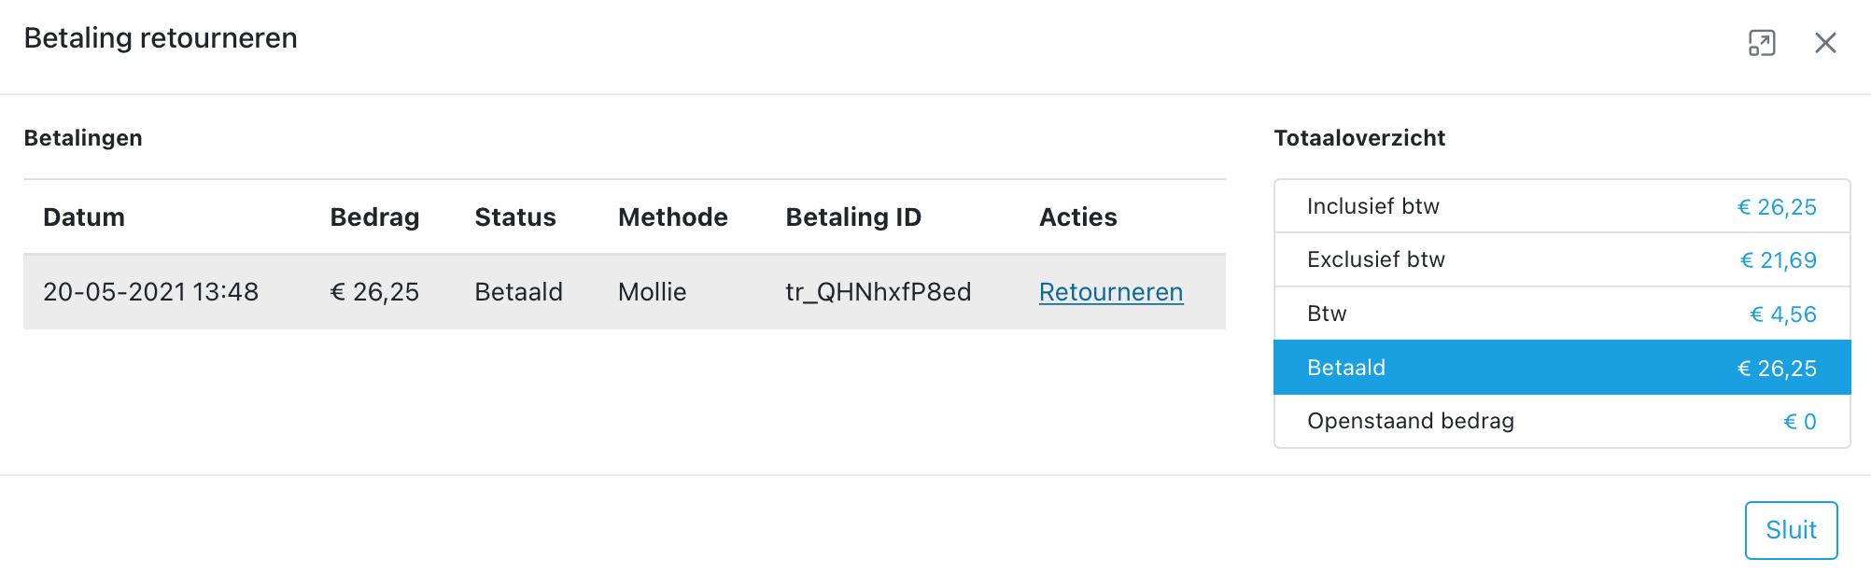This screenshot has height=573, width=1871.
Task: Select the Bedrag column header
Action: (374, 217)
